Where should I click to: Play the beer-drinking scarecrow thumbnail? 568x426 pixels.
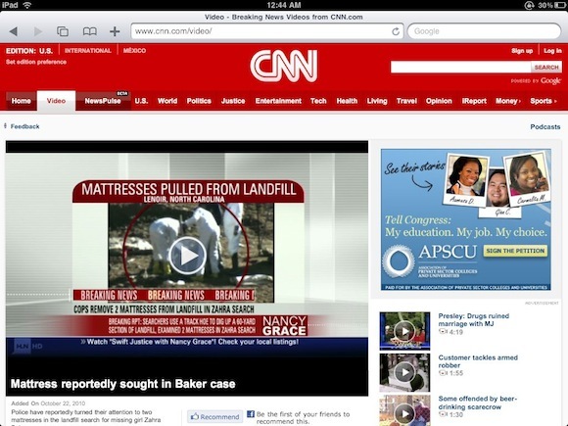404,410
